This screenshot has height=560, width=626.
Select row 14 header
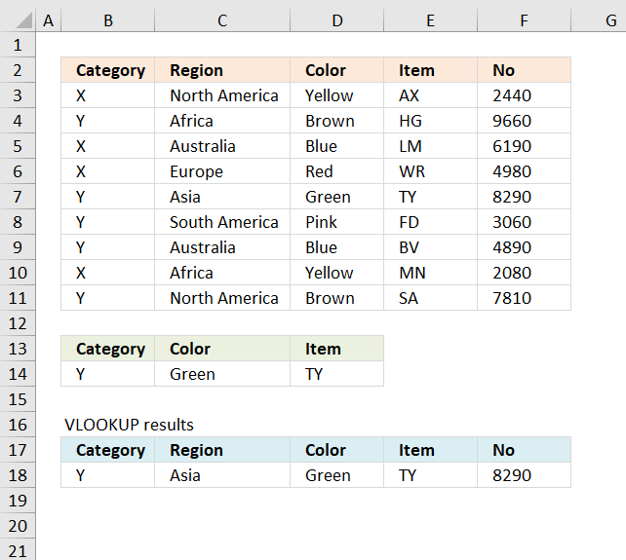coord(18,374)
